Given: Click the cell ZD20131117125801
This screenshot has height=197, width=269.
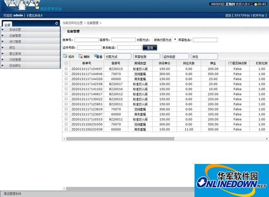Looking at the screenshot, I should tap(87, 104).
